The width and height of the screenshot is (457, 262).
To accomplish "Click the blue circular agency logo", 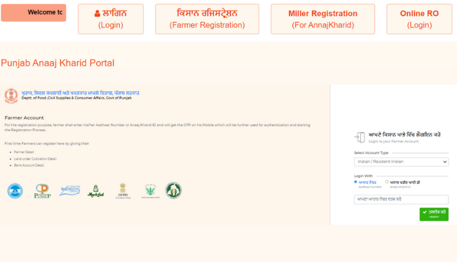I will tap(15, 191).
